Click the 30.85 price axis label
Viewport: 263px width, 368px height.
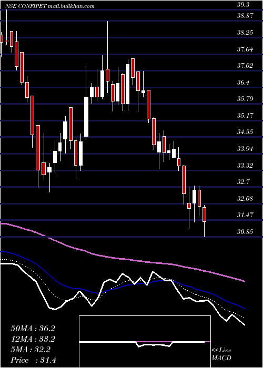(x=245, y=231)
